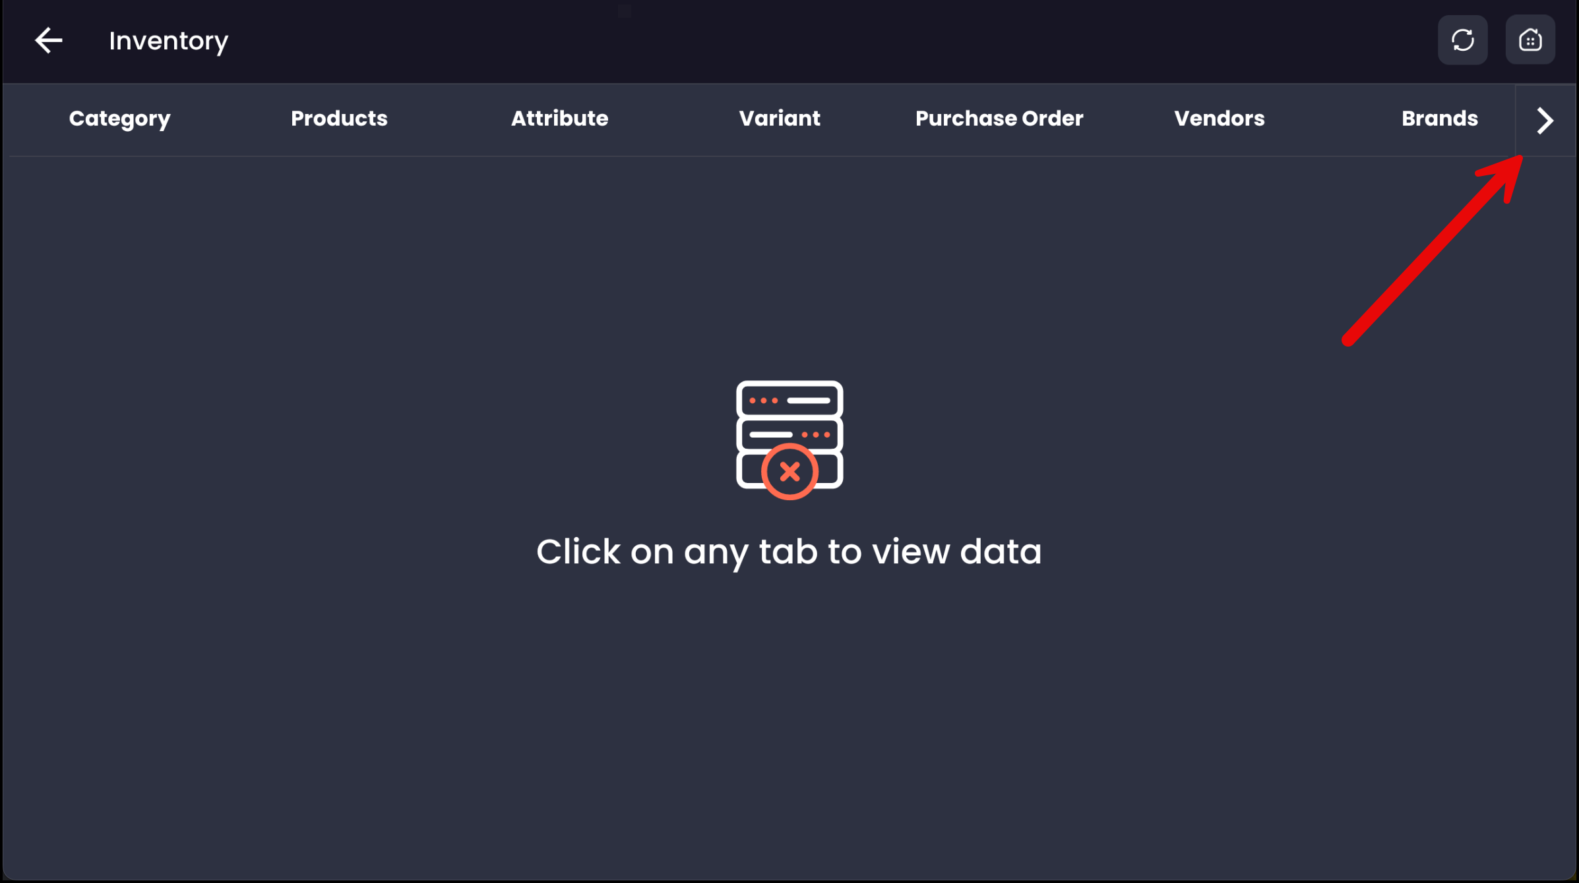Show the Vendors tab
Screen dimensions: 1579x883
pyautogui.click(x=1219, y=119)
